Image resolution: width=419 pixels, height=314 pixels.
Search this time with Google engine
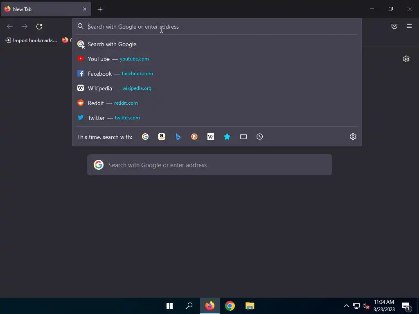coord(145,137)
